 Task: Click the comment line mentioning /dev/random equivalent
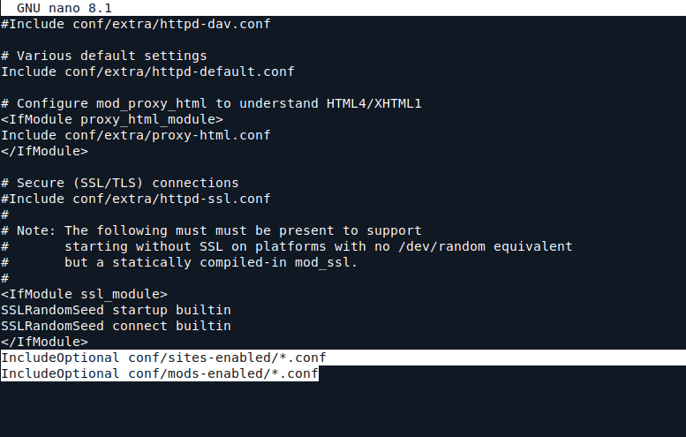tap(318, 246)
